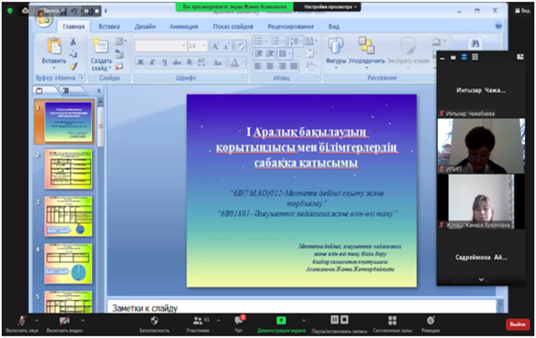Open the Участники participants list
The height and width of the screenshot is (338, 536).
tap(198, 320)
